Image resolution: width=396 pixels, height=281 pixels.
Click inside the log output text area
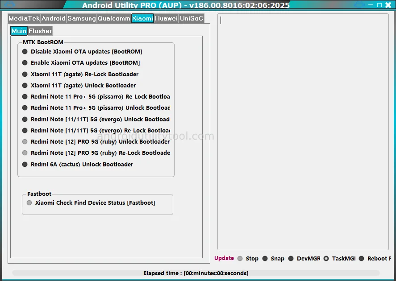[x=303, y=132]
